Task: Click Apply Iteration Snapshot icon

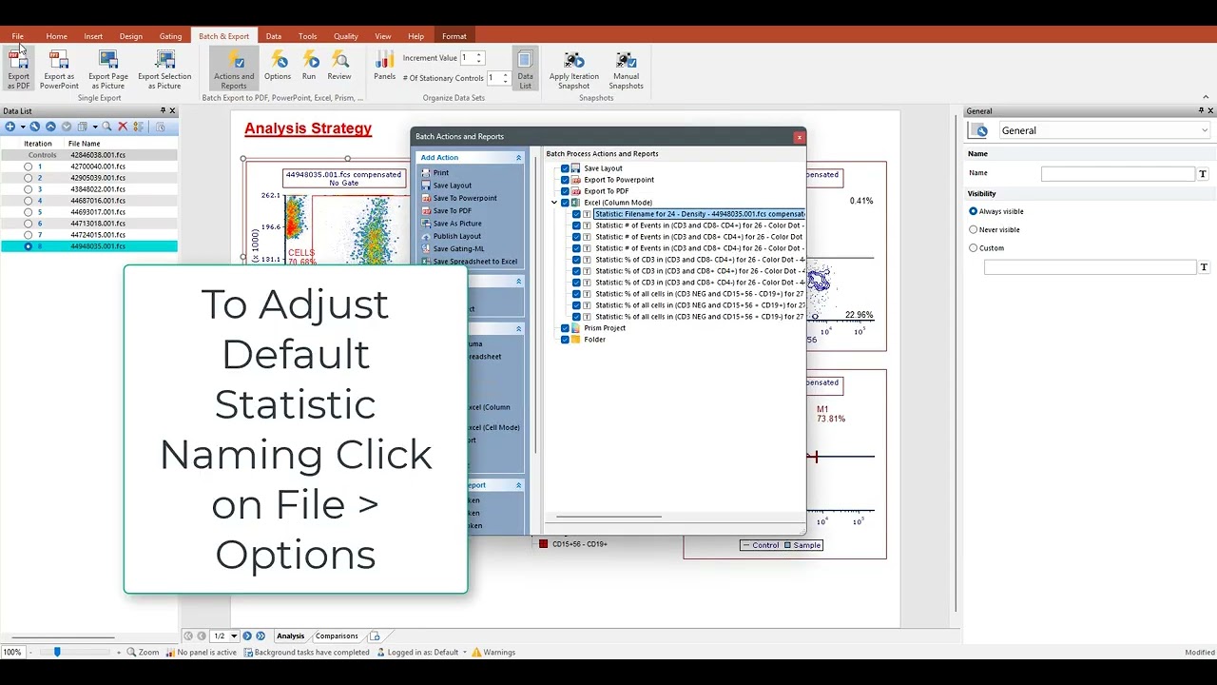Action: (574, 70)
